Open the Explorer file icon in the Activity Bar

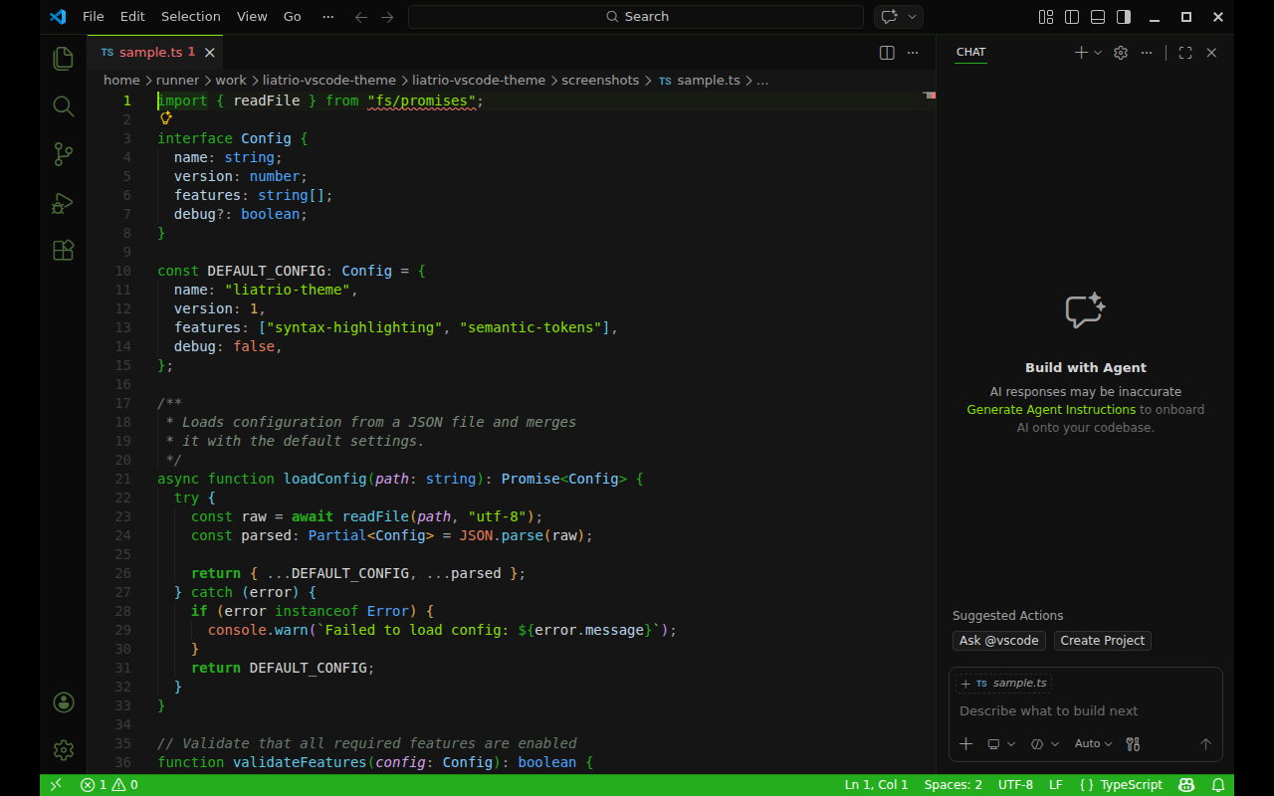point(63,59)
